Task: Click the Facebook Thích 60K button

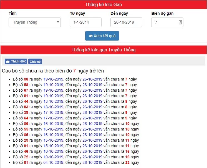Action: [x=16, y=61]
